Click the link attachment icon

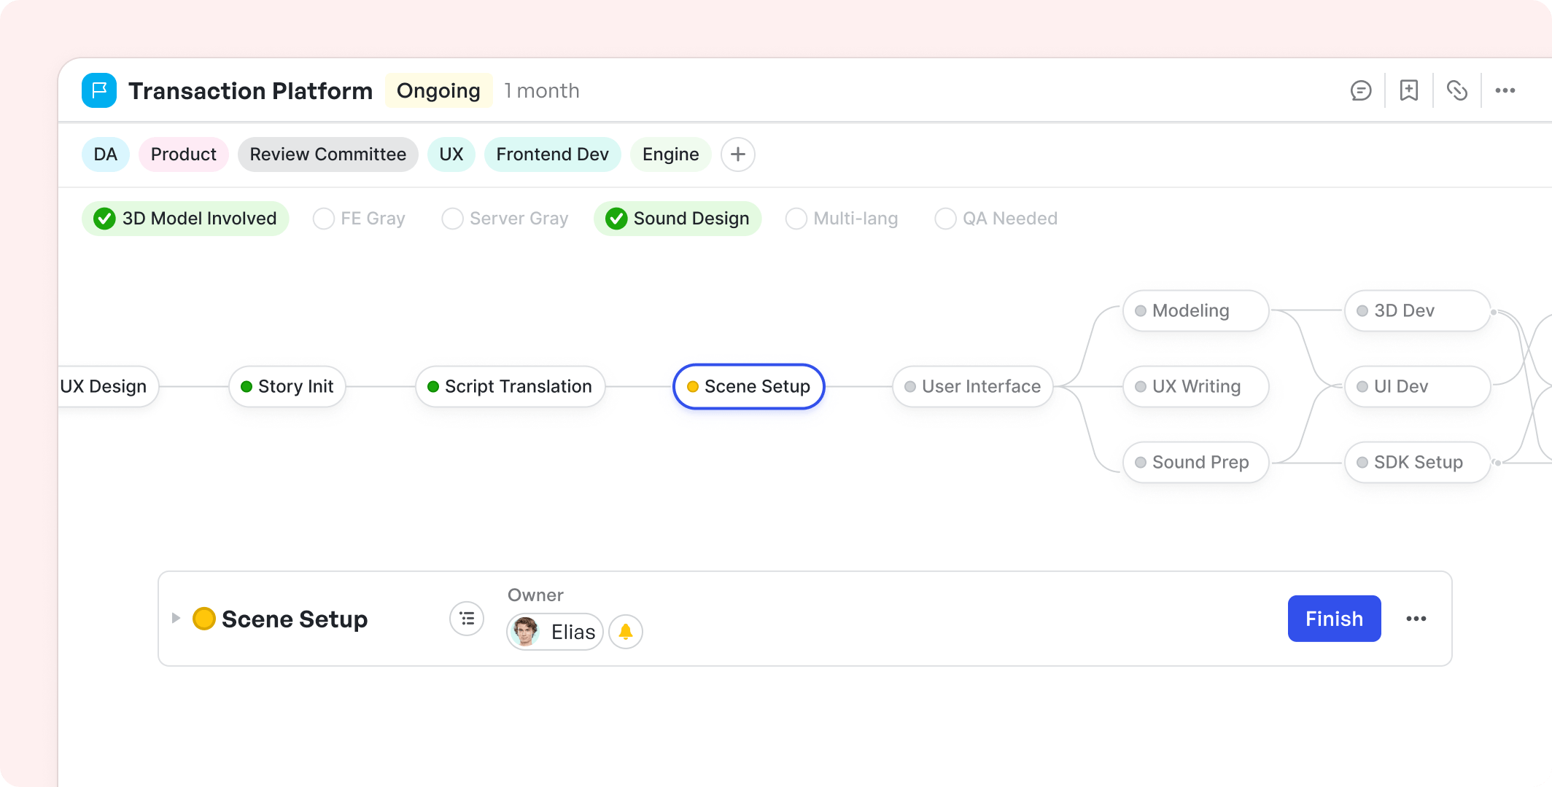(1457, 90)
